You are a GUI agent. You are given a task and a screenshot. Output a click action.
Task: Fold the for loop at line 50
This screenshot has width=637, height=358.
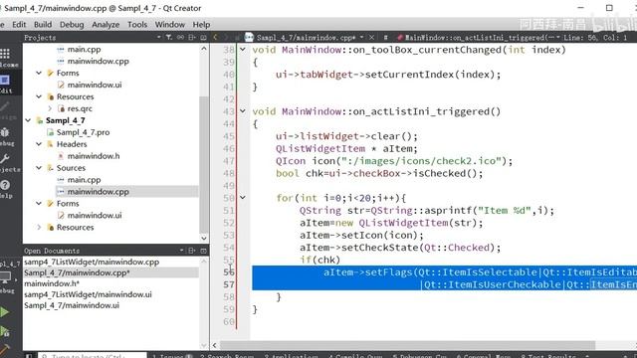[x=243, y=198]
